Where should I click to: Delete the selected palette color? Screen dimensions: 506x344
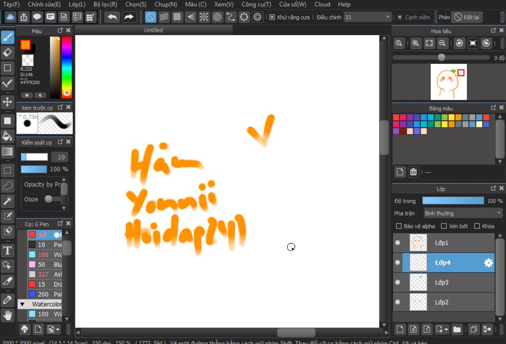(x=414, y=172)
